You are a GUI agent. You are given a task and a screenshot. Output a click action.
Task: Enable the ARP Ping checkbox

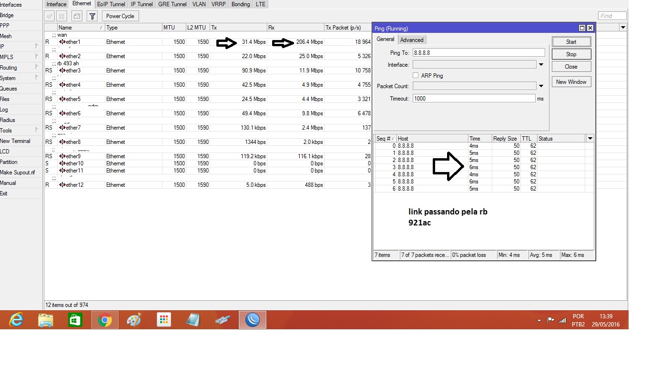click(x=416, y=75)
